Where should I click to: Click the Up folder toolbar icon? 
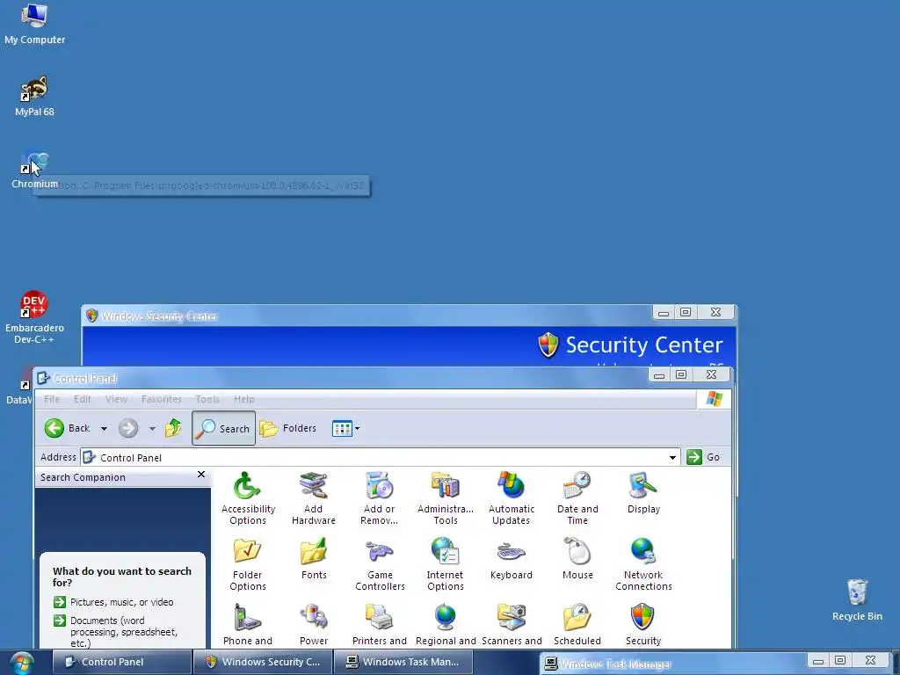[173, 428]
